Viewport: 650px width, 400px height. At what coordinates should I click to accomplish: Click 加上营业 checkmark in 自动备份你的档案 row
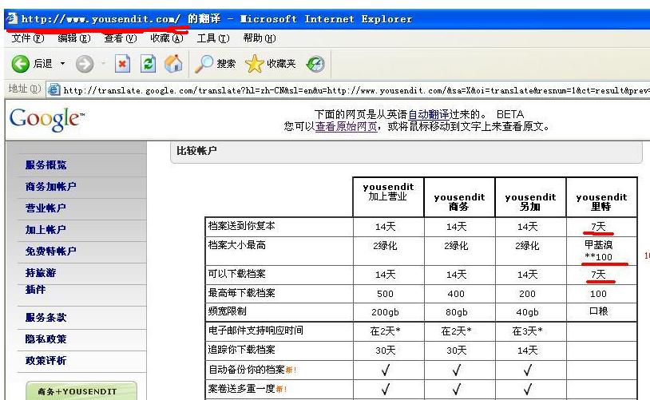click(x=386, y=370)
